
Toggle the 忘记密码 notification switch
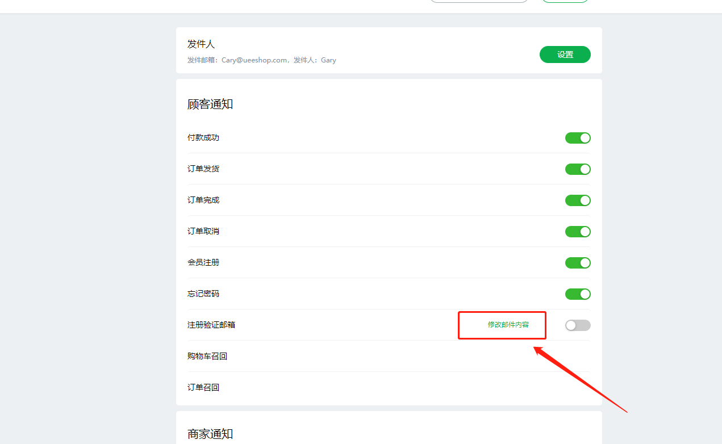(x=578, y=294)
